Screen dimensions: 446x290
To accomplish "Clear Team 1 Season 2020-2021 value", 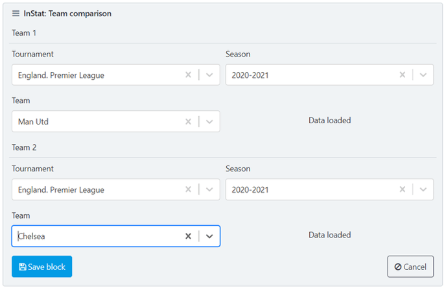I will click(402, 75).
